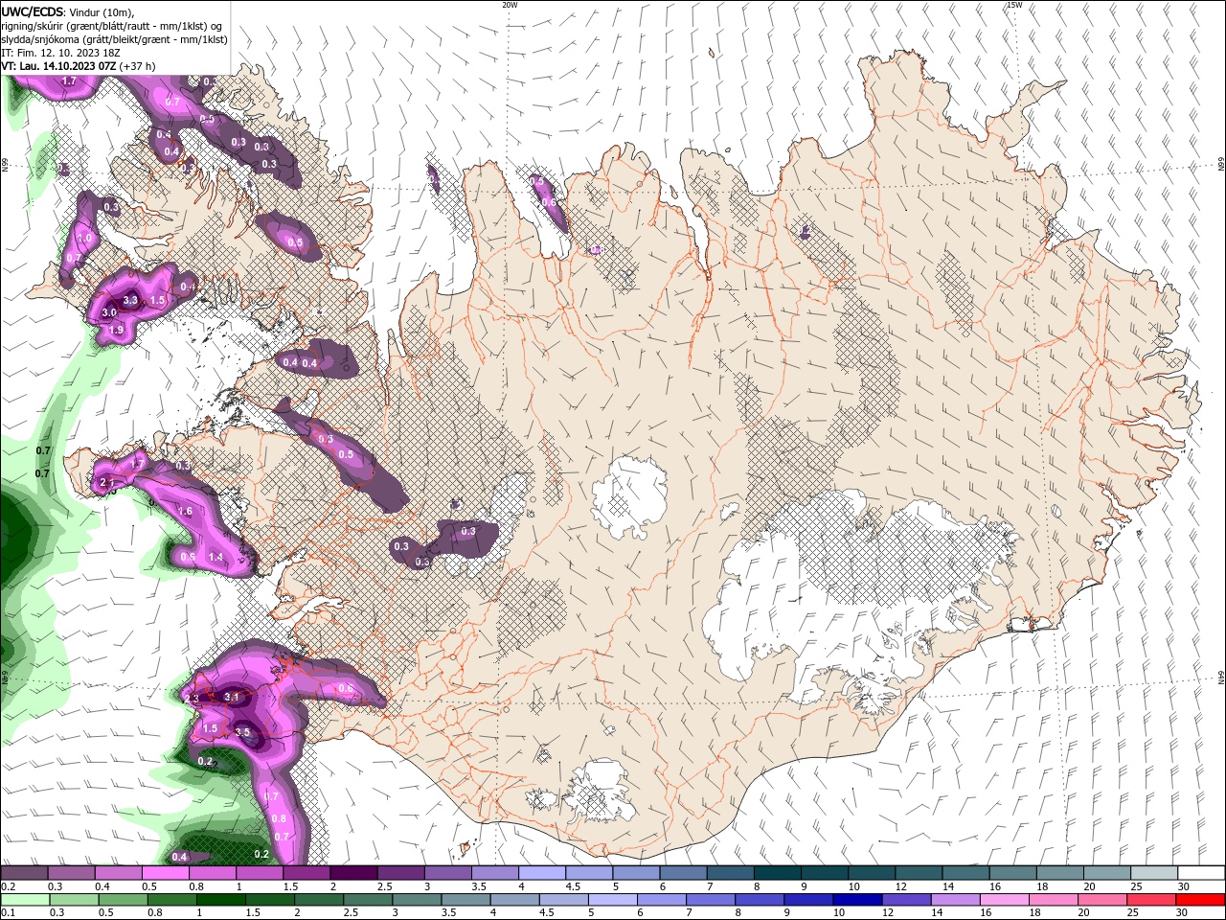Click the 'rigning/skúrir' legend description line
This screenshot has height=920, width=1226.
coord(113,25)
